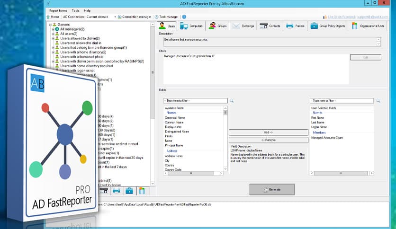Switch to the Groups tab
396x229 pixels.
coord(218,26)
